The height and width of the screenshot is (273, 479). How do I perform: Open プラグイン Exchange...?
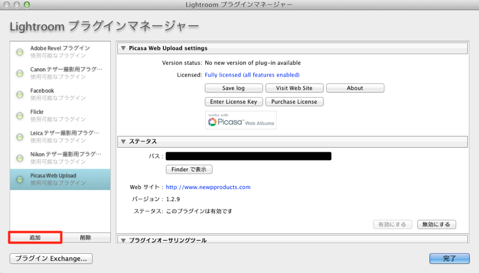pyautogui.click(x=51, y=259)
